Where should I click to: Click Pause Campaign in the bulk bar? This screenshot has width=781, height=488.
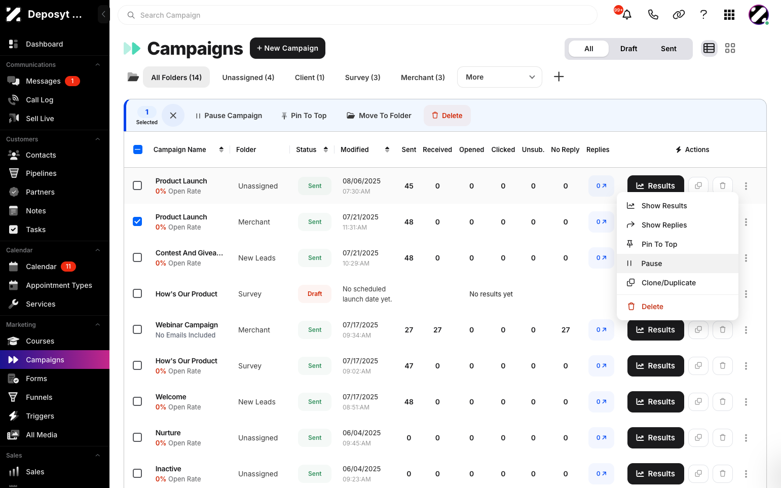click(229, 116)
